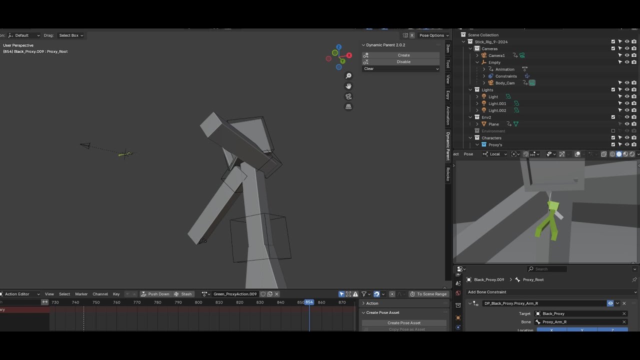
Task: Click the Disable button in Dynamic Parent
Action: [401, 62]
